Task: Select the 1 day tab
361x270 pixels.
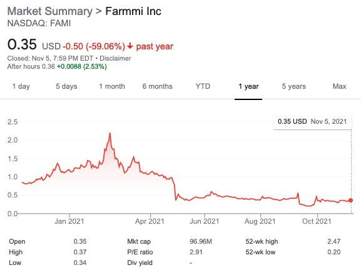Action: [x=21, y=86]
